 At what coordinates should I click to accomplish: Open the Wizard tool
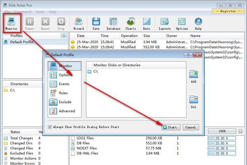point(79,23)
